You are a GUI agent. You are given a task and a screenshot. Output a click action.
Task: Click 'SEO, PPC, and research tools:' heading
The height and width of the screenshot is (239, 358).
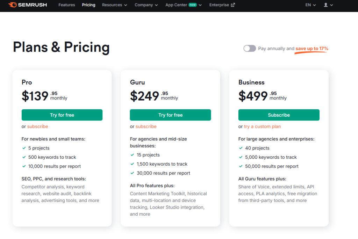click(53, 179)
